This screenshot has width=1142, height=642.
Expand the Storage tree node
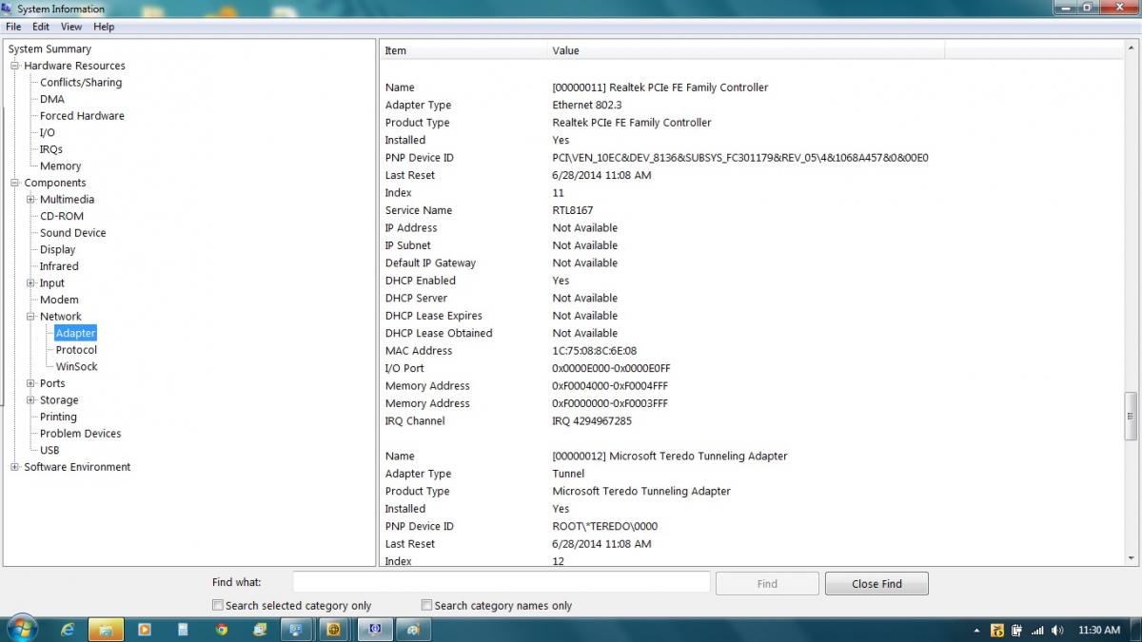31,400
